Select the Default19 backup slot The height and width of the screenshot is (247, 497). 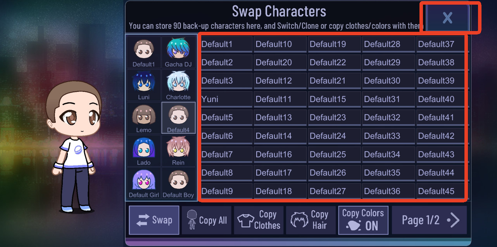[x=334, y=44]
